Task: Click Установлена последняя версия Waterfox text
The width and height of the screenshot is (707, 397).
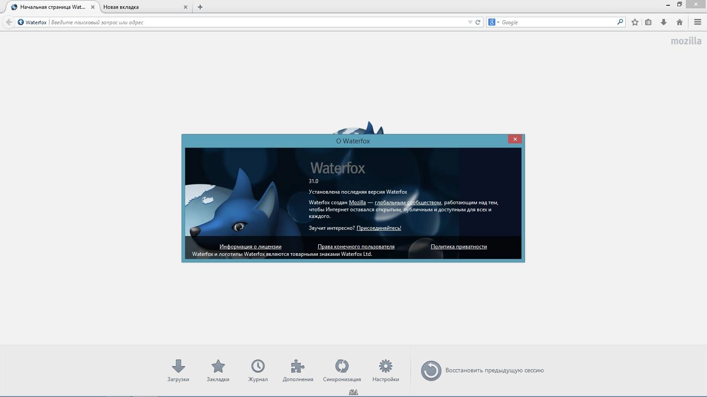Action: coord(358,192)
